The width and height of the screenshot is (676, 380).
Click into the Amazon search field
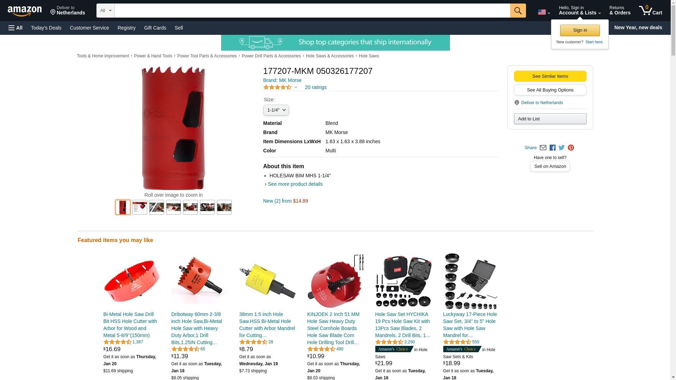[312, 11]
